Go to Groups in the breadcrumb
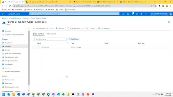 pyautogui.click(x=26, y=18)
